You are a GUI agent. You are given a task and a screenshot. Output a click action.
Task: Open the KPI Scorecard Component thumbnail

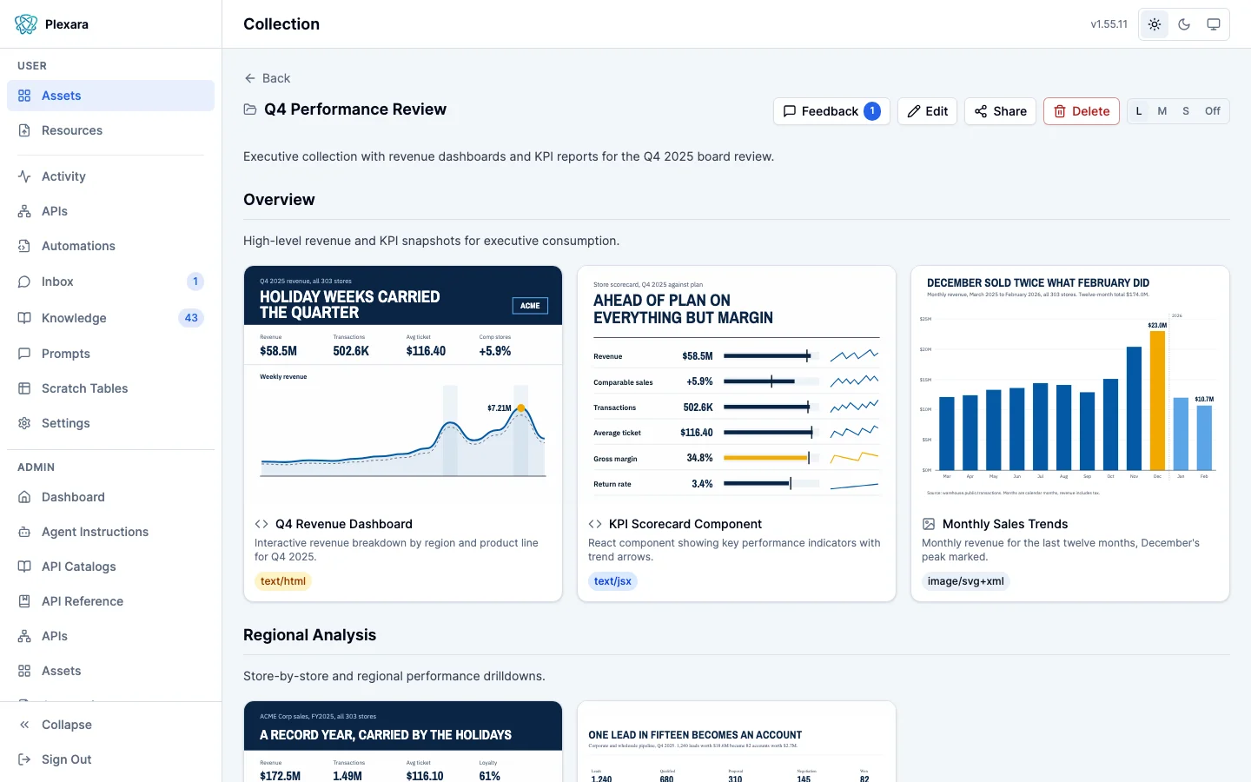point(737,386)
